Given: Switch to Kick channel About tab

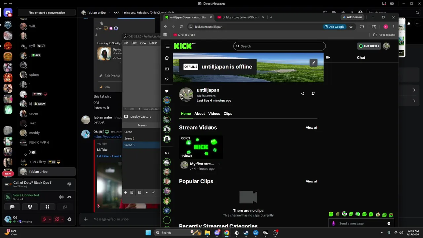Looking at the screenshot, I should point(200,114).
